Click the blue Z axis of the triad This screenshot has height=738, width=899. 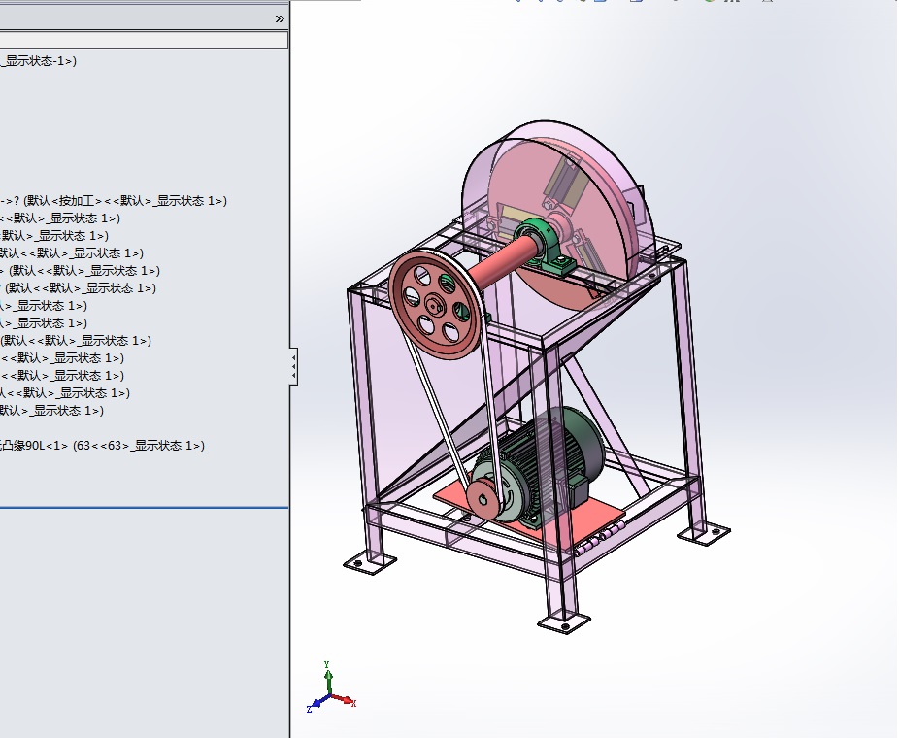pos(316,704)
